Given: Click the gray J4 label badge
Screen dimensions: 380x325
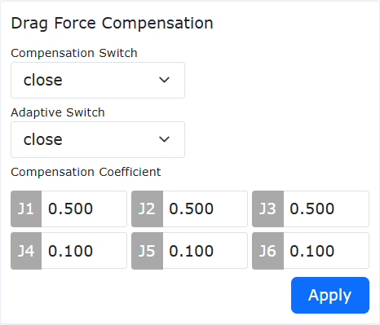Looking at the screenshot, I should point(26,251).
